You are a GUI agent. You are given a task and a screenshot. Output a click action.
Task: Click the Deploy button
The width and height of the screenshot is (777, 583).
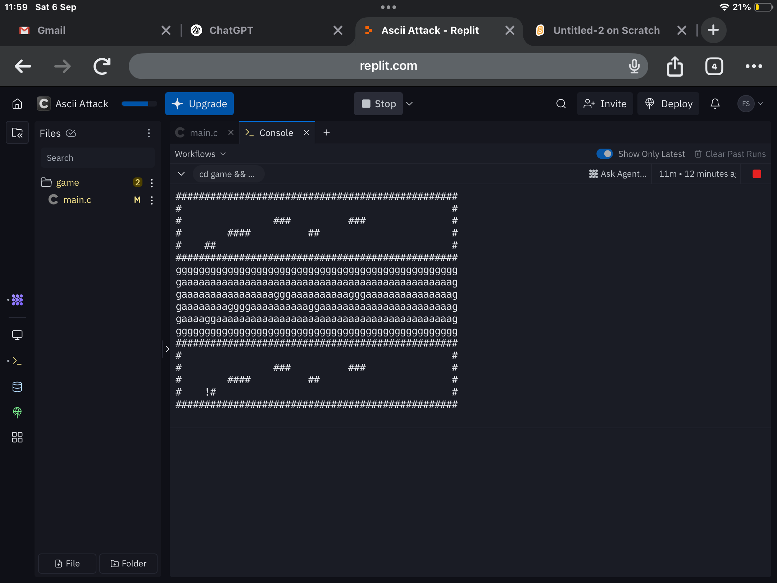click(668, 104)
